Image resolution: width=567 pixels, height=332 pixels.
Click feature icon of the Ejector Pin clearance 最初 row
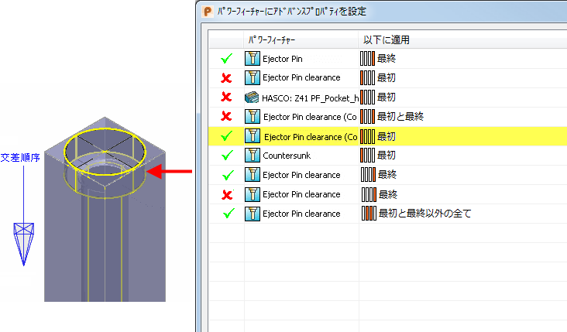pos(253,77)
